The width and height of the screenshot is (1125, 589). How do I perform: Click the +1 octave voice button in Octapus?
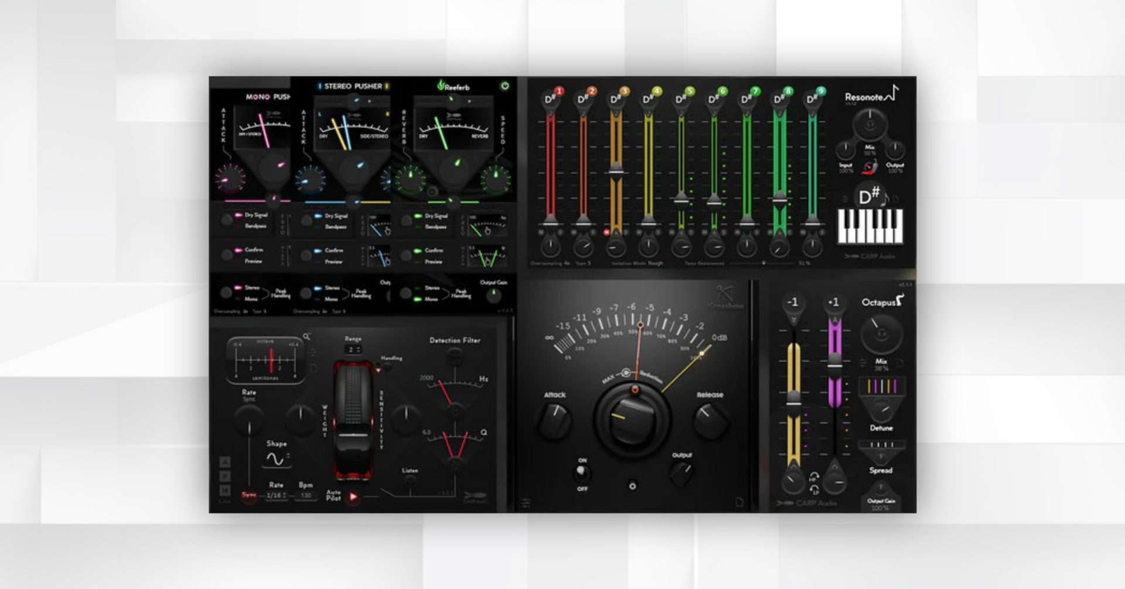[834, 302]
